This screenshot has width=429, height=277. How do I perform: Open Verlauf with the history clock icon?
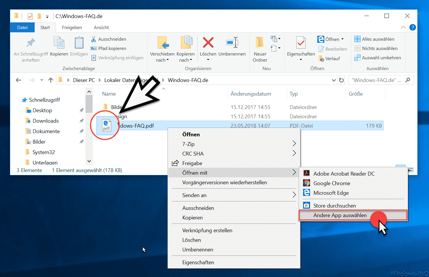click(322, 58)
